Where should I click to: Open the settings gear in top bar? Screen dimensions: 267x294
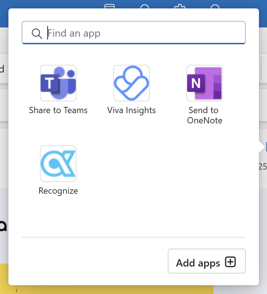coord(179,6)
